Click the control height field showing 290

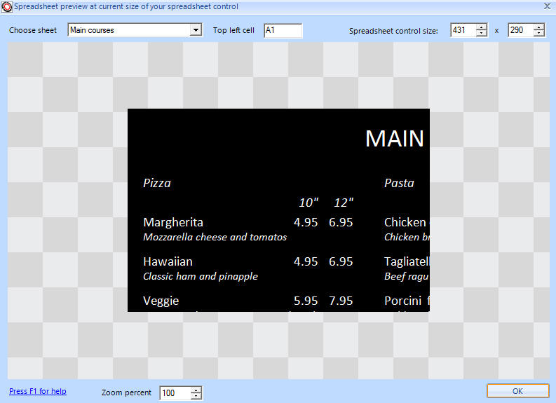tap(520, 30)
